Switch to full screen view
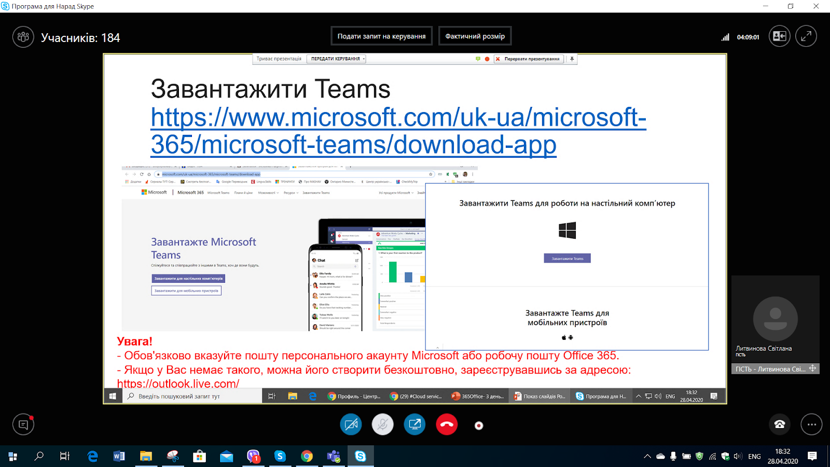 point(806,36)
